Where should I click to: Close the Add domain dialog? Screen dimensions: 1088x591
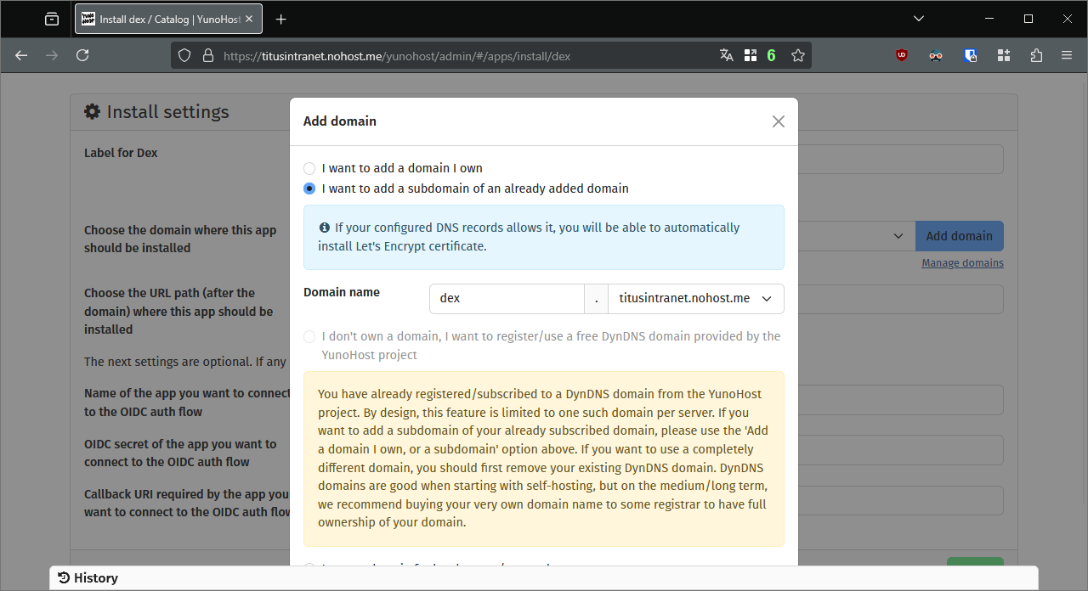coord(778,121)
